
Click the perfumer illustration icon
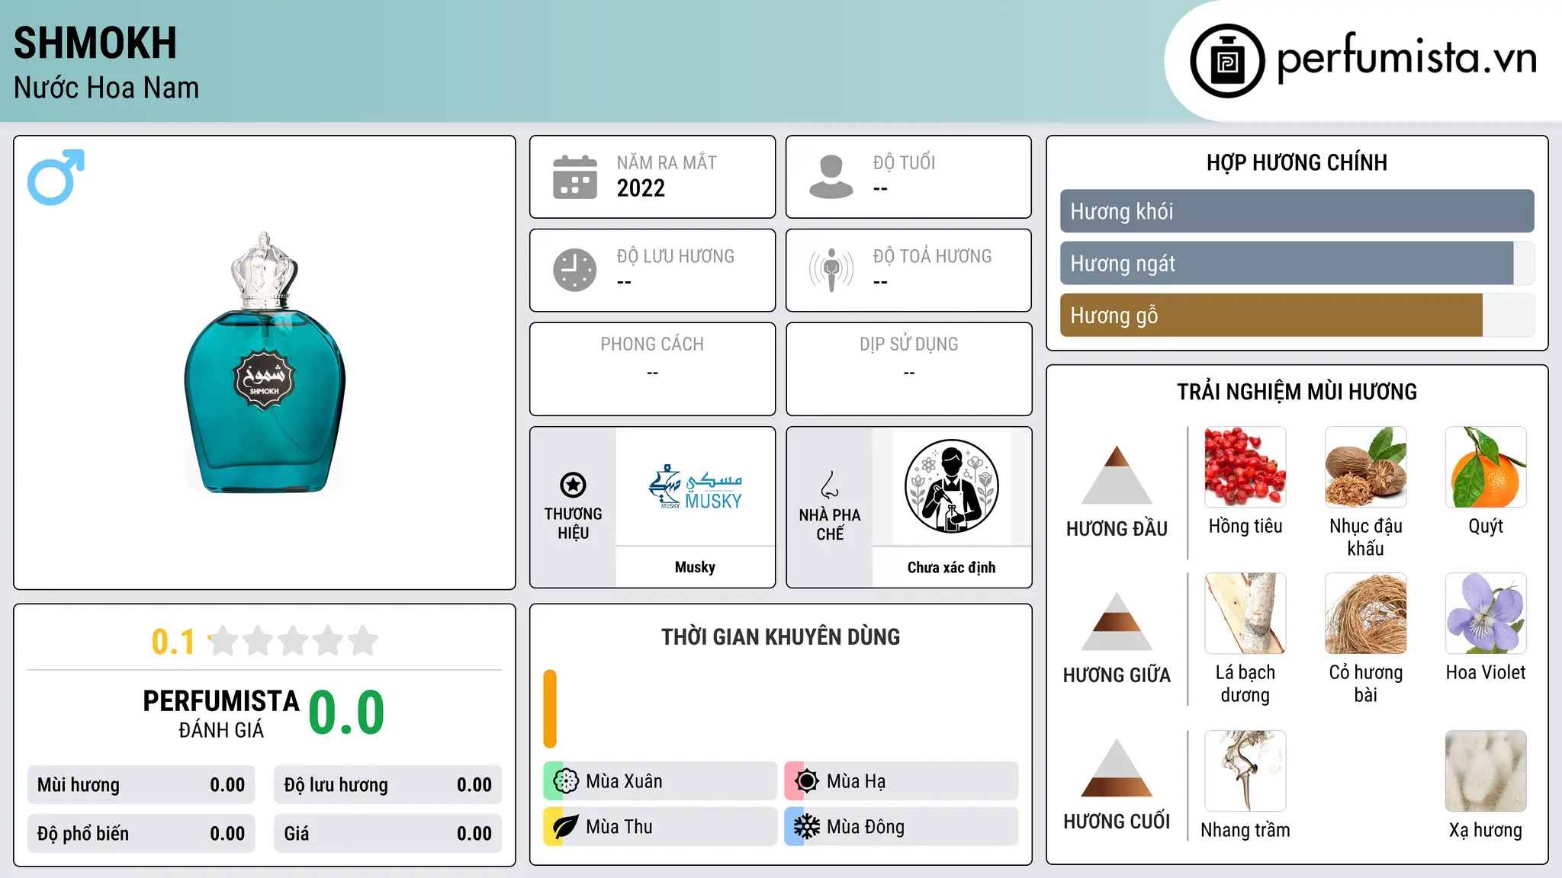point(951,486)
